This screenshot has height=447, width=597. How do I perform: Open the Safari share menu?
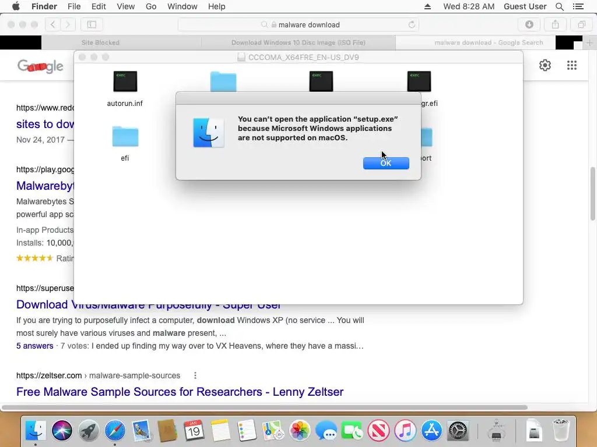click(x=556, y=24)
